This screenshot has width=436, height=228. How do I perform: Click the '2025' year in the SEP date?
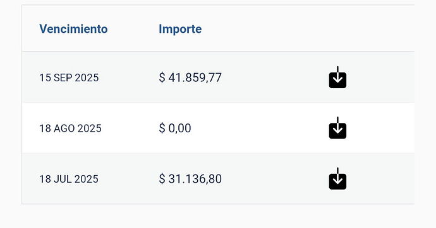tap(87, 77)
